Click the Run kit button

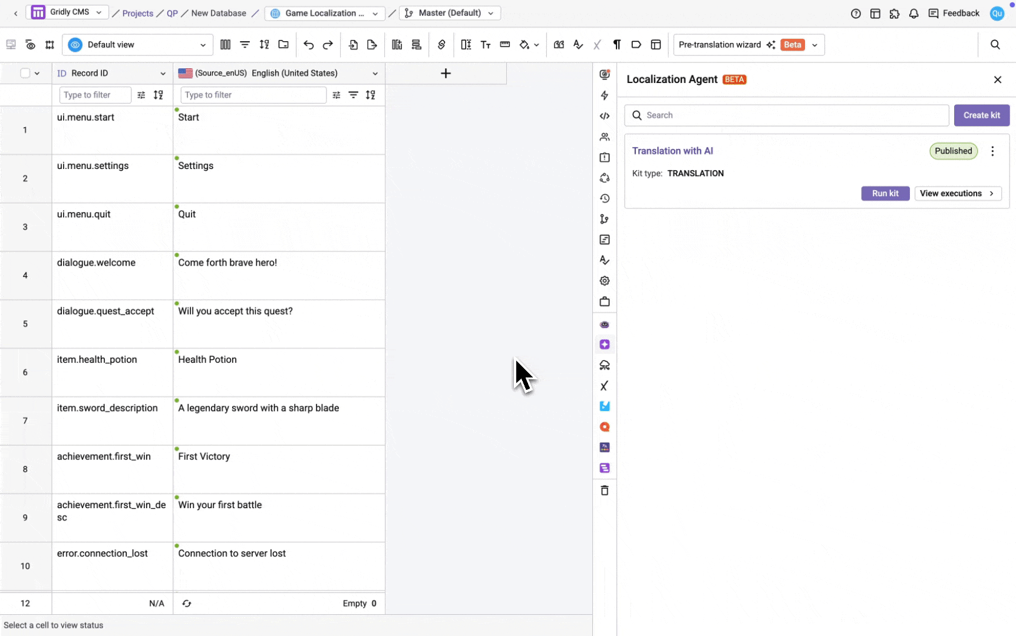coord(885,193)
